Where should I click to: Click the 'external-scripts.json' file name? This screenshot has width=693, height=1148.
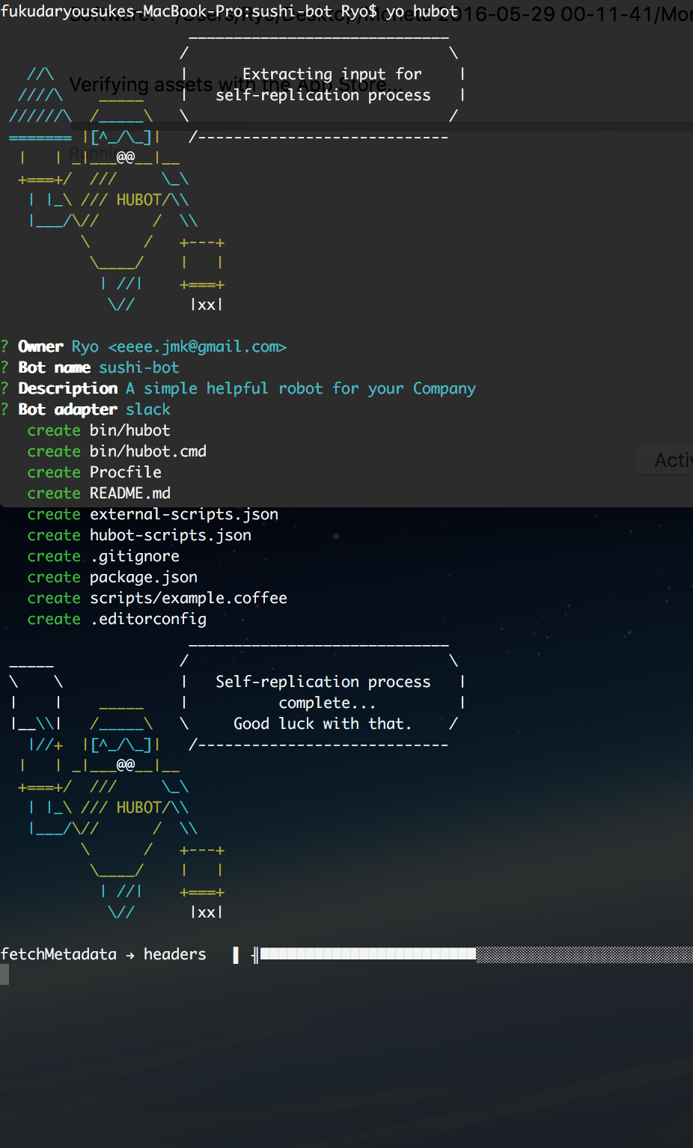184,514
